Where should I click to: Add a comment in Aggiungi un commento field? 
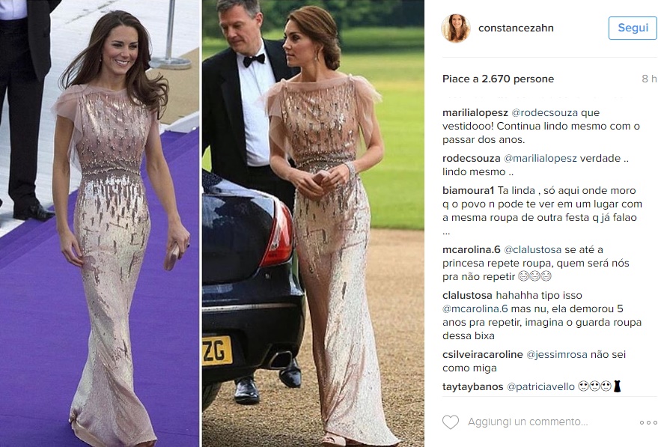(x=528, y=422)
